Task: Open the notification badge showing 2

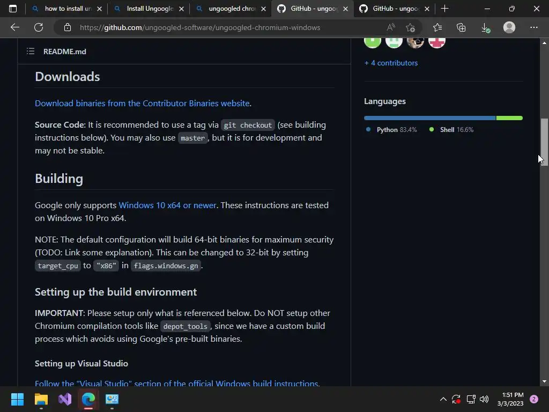Action: [534, 399]
